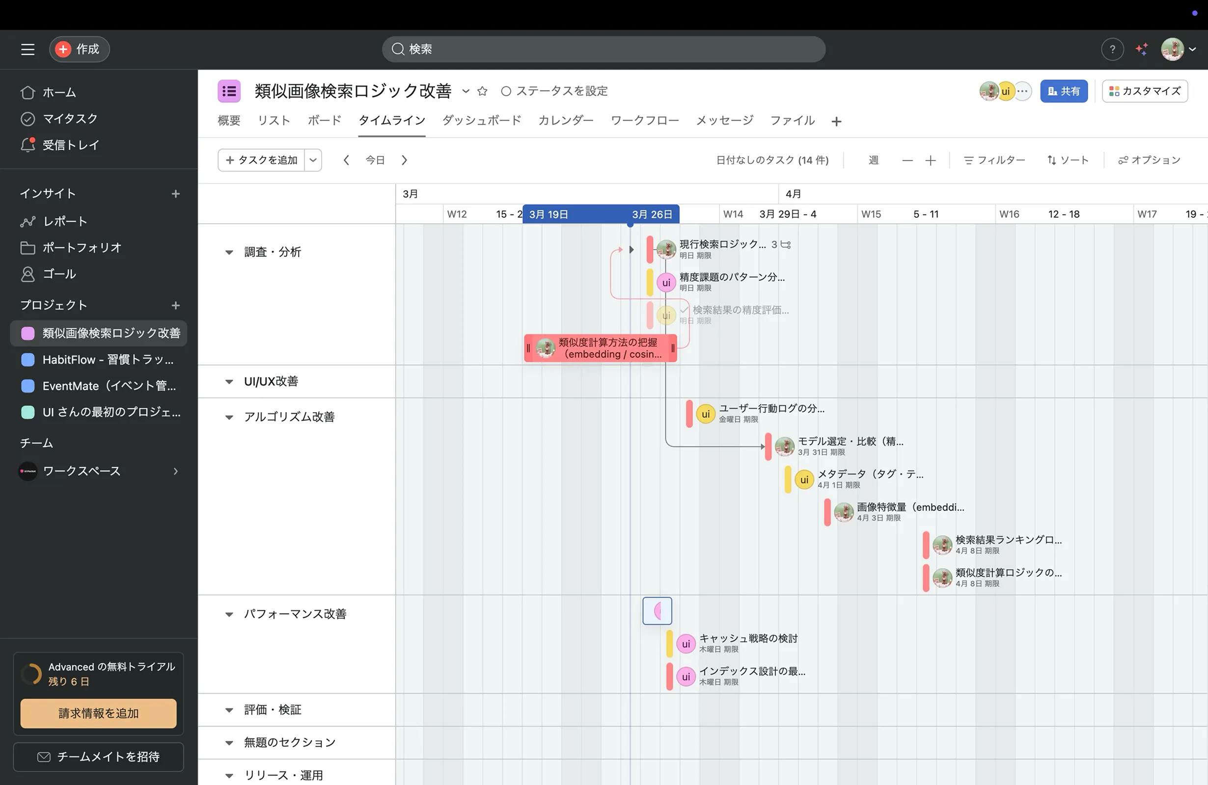Open project title dropdown arrow
The image size is (1208, 785).
click(466, 91)
